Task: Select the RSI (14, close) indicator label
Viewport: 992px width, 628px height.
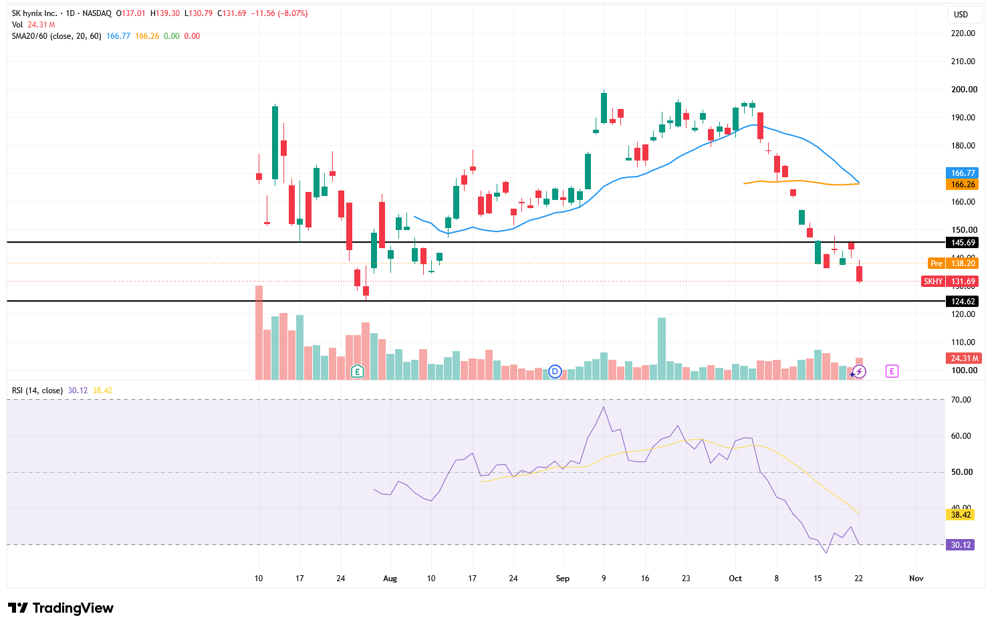Action: [x=37, y=391]
